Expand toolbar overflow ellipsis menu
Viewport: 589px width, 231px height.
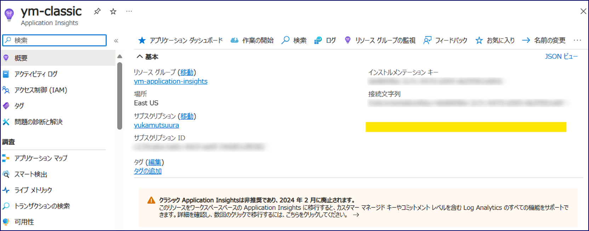577,40
